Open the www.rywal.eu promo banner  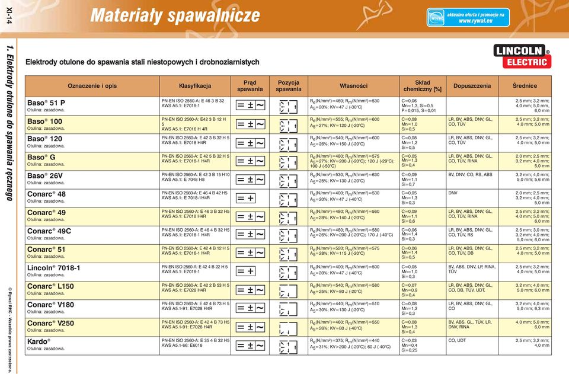pyautogui.click(x=468, y=17)
